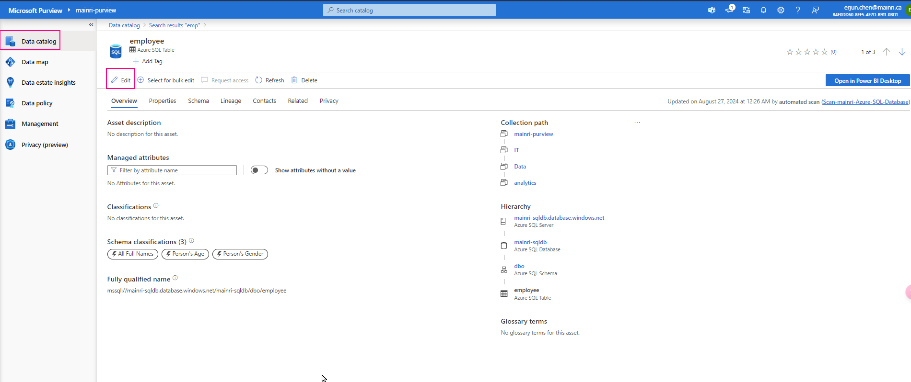Click the Delete trash icon
The height and width of the screenshot is (382, 911).
(x=294, y=80)
